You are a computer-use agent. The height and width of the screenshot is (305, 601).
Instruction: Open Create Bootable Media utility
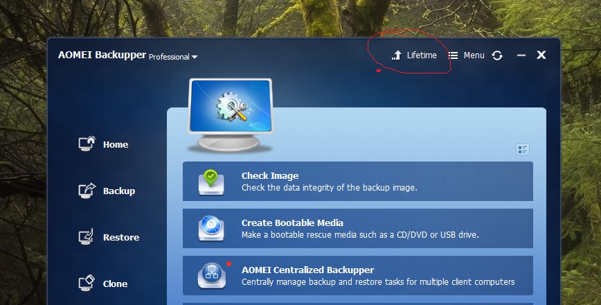pos(357,228)
